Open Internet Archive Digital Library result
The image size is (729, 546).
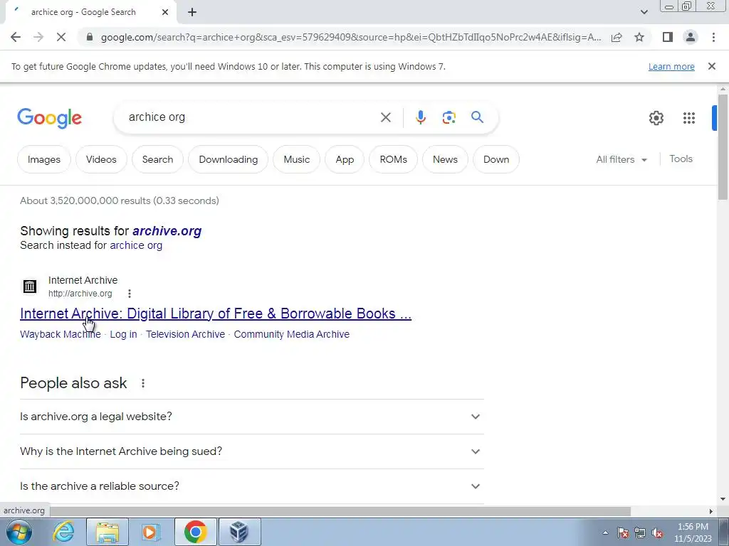coord(216,314)
